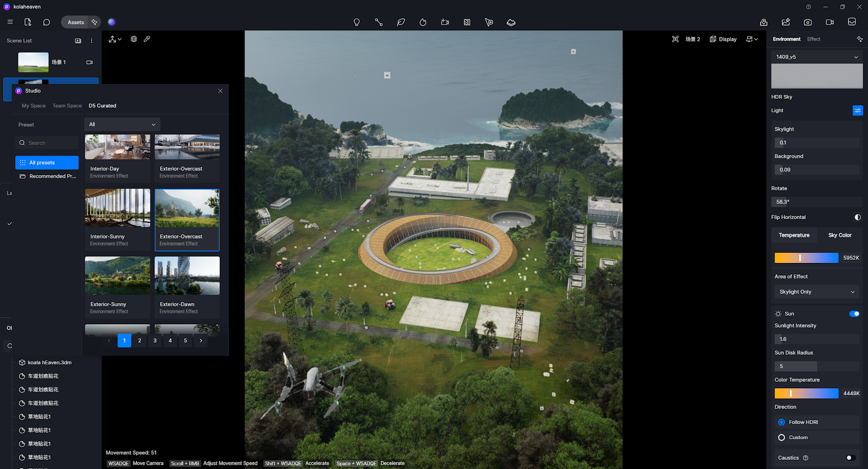The height and width of the screenshot is (469, 868).
Task: Select the eyedropper picker tool
Action: tap(146, 39)
